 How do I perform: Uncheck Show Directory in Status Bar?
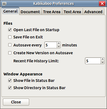(x=10, y=88)
